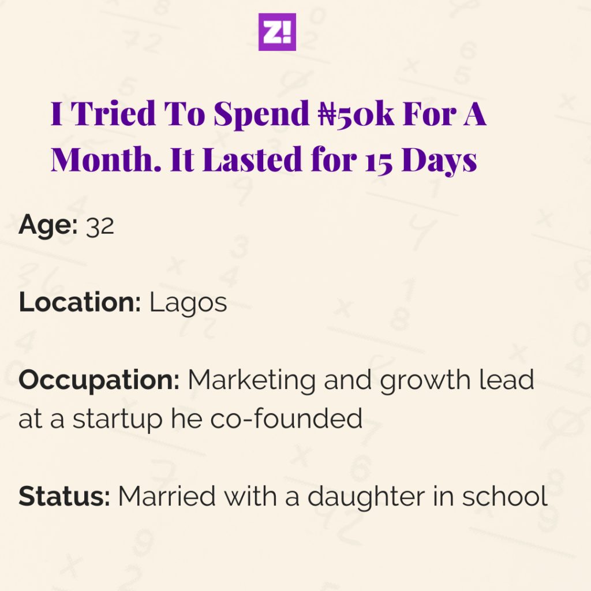Click the headline's second line starting 'Month.'

(264, 159)
